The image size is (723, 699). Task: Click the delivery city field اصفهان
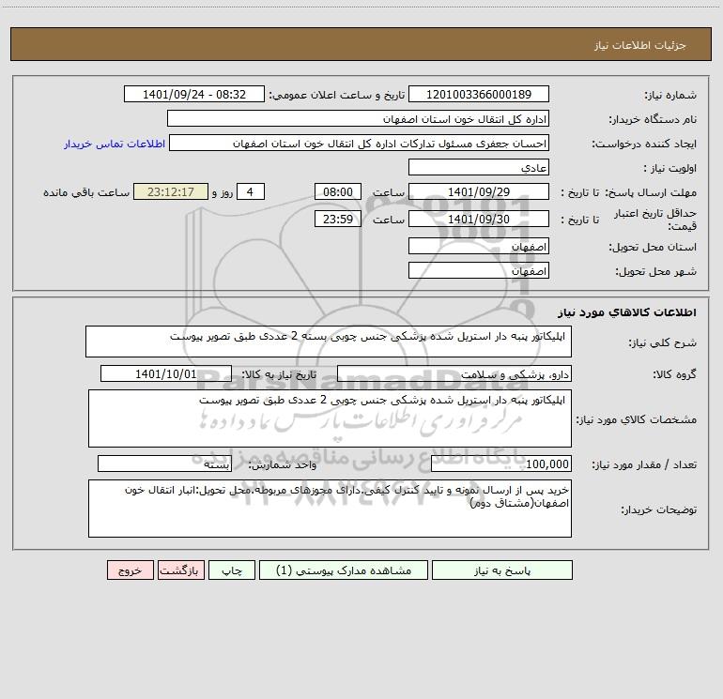pyautogui.click(x=479, y=270)
